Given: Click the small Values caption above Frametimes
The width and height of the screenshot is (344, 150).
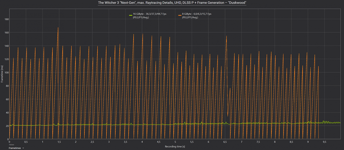Looking at the screenshot, I should pyautogui.click(x=11, y=145).
